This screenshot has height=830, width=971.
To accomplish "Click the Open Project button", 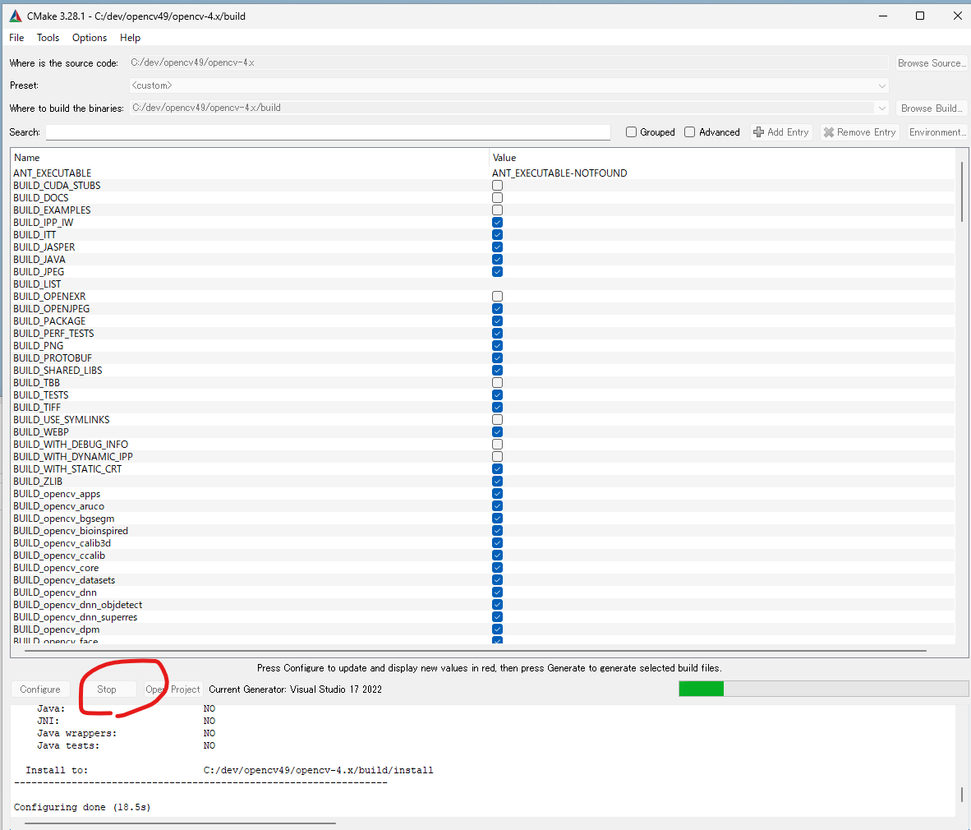I will (173, 689).
